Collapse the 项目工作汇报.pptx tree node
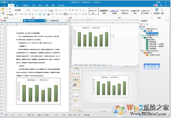The image size is (171, 118). click(141, 51)
